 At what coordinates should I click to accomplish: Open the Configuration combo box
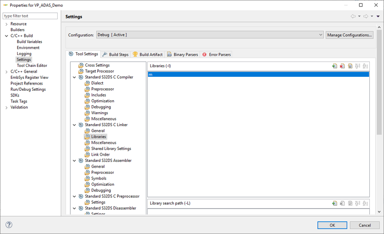click(210, 35)
